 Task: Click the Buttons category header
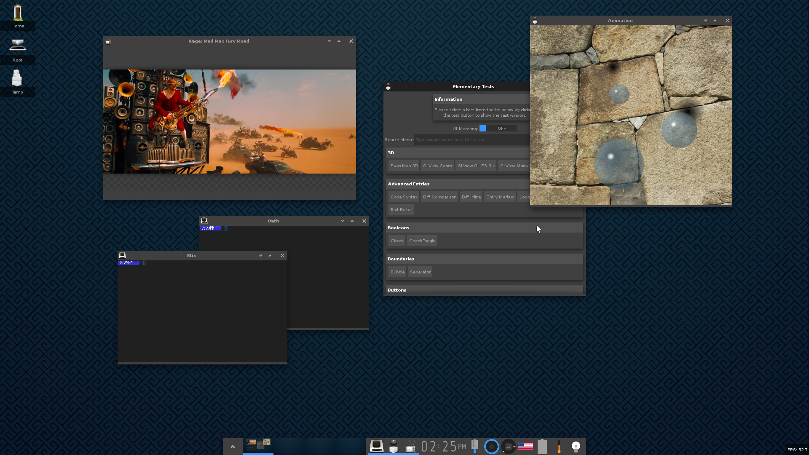click(x=485, y=290)
